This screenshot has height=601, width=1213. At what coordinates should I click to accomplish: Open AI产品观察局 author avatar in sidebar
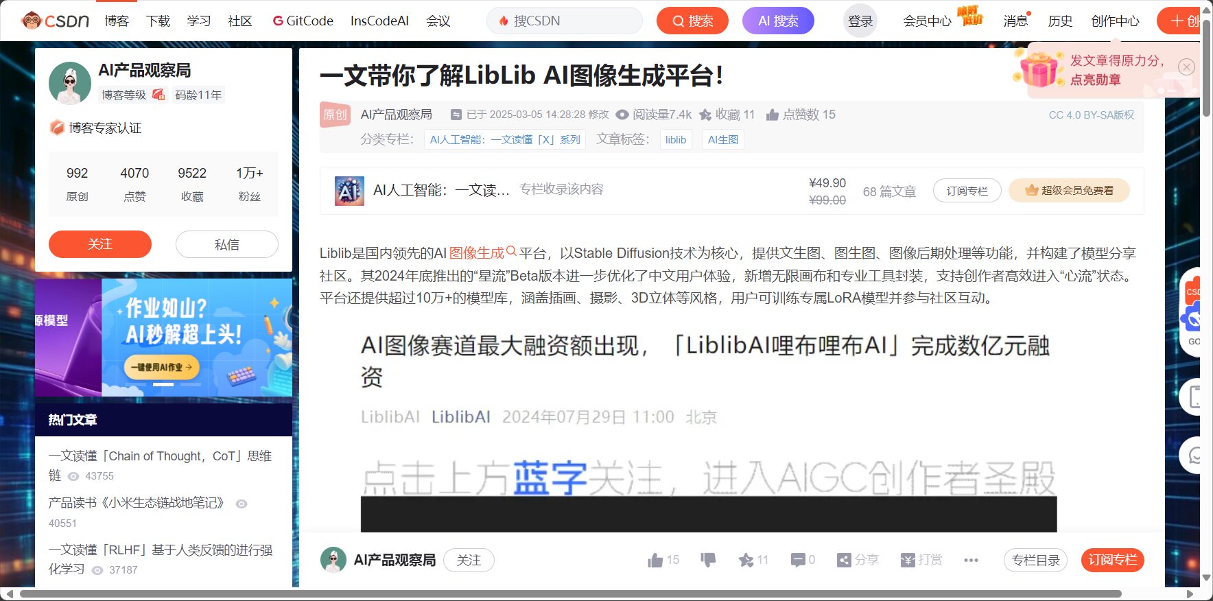[70, 83]
